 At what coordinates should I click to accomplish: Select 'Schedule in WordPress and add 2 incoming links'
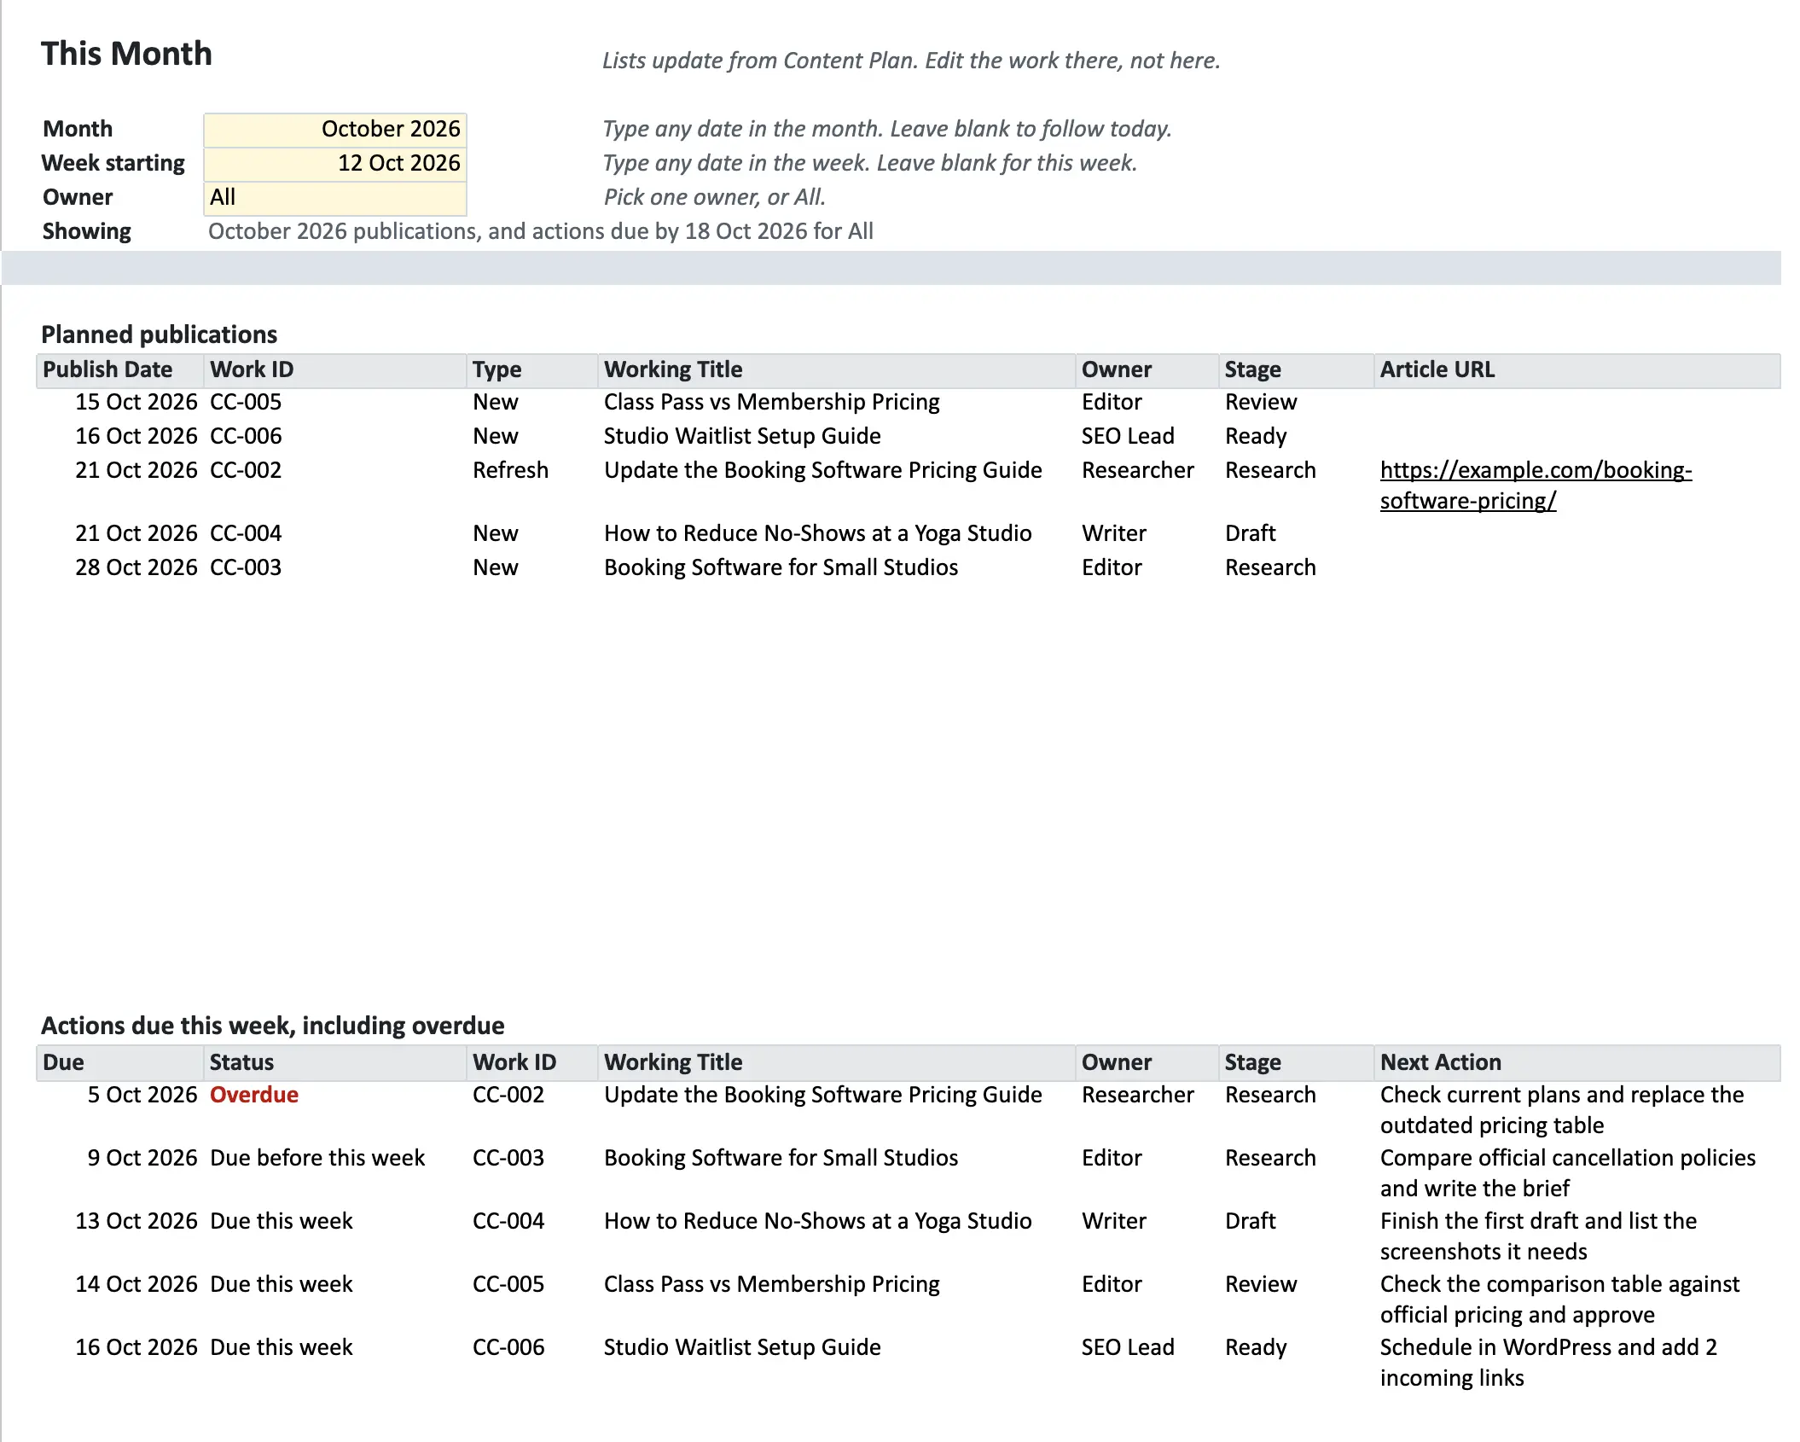[x=1548, y=1363]
